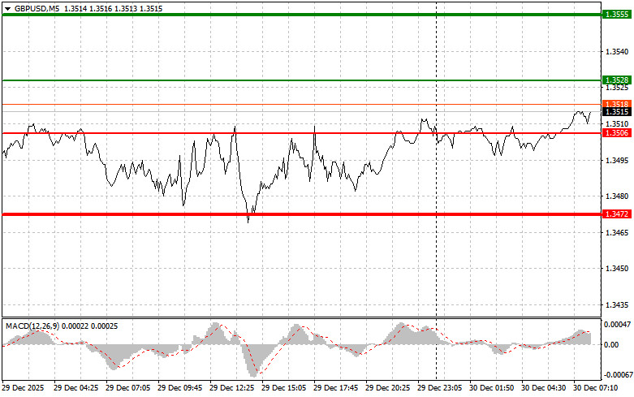634x397 pixels.
Task: Click the MACD(12,26,9) indicator label
Action: [x=32, y=326]
